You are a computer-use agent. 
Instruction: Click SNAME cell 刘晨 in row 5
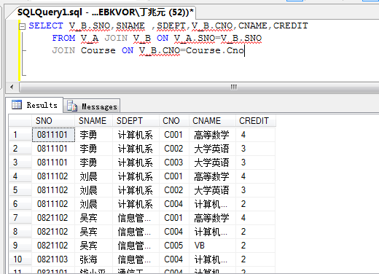click(x=93, y=190)
